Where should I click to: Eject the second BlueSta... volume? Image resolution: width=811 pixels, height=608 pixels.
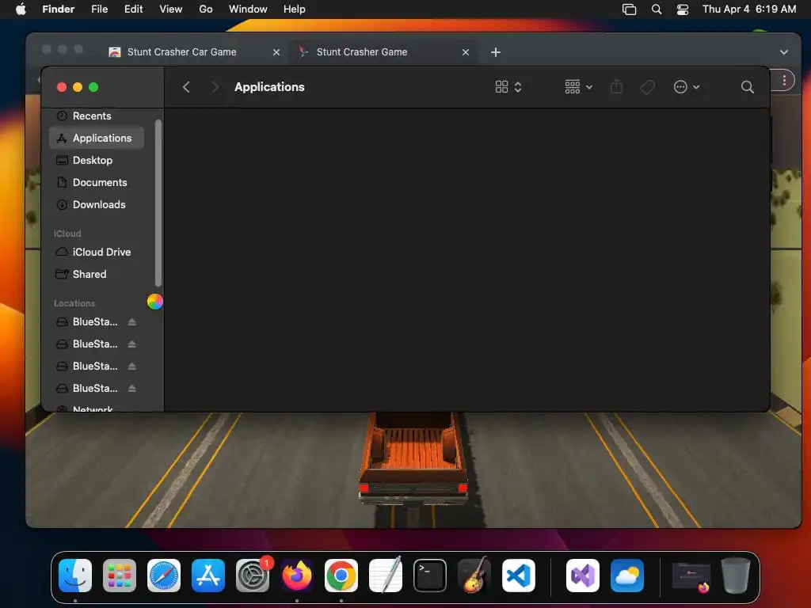coord(132,344)
